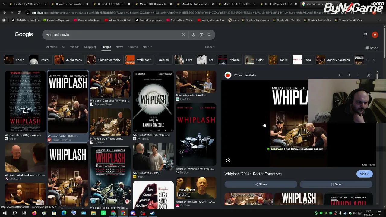Go to the Google homepage via the logo
386x217 pixels.
(24, 34)
